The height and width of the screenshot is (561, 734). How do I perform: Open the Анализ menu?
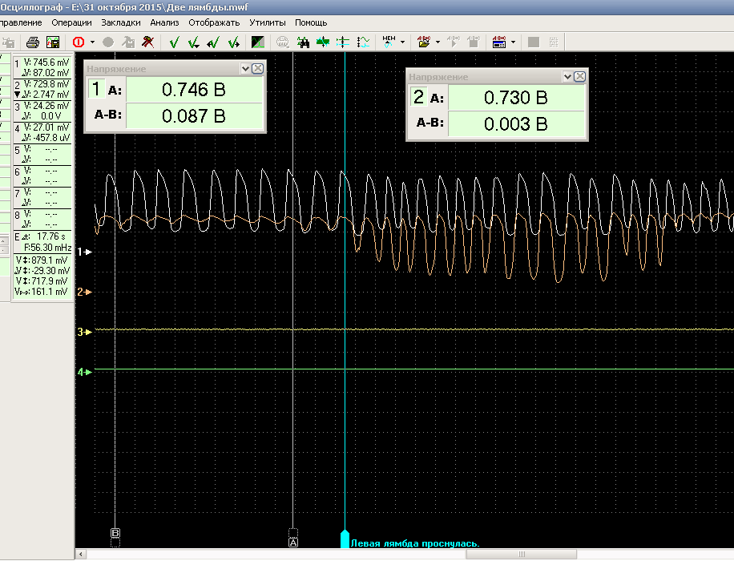click(164, 22)
